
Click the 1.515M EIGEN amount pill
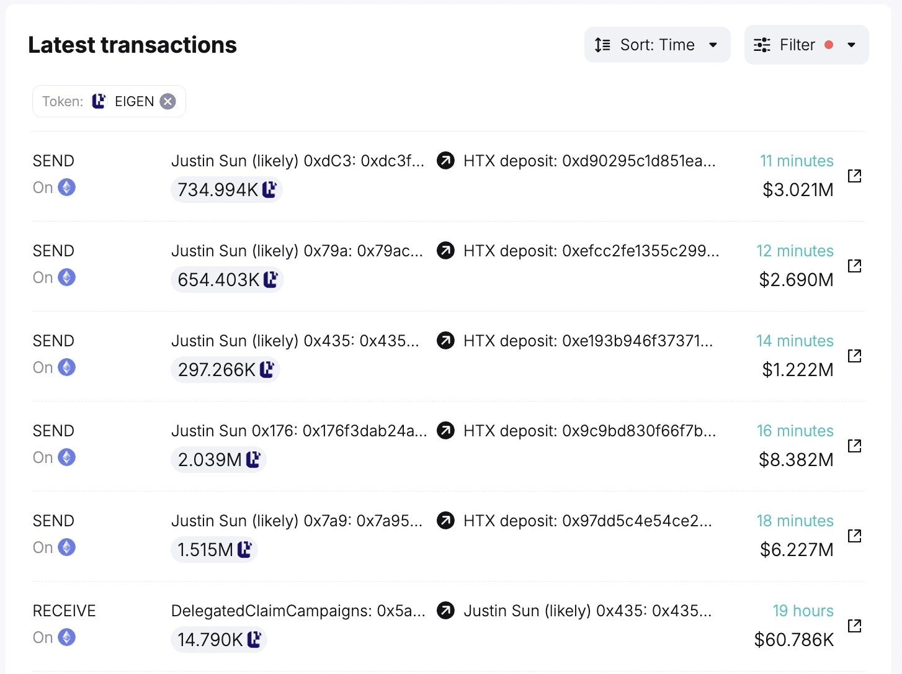pyautogui.click(x=214, y=550)
